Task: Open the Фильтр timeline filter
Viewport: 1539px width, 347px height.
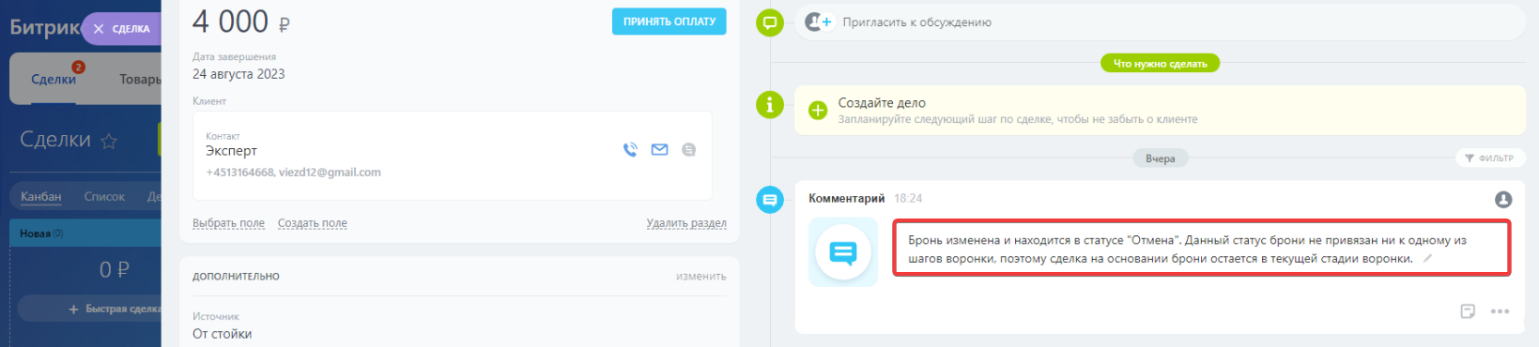Action: (1489, 158)
